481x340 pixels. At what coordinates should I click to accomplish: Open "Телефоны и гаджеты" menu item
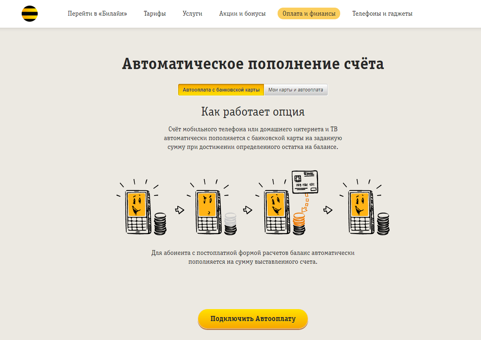coord(382,14)
